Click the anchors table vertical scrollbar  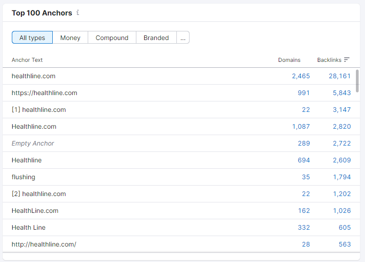(x=357, y=81)
